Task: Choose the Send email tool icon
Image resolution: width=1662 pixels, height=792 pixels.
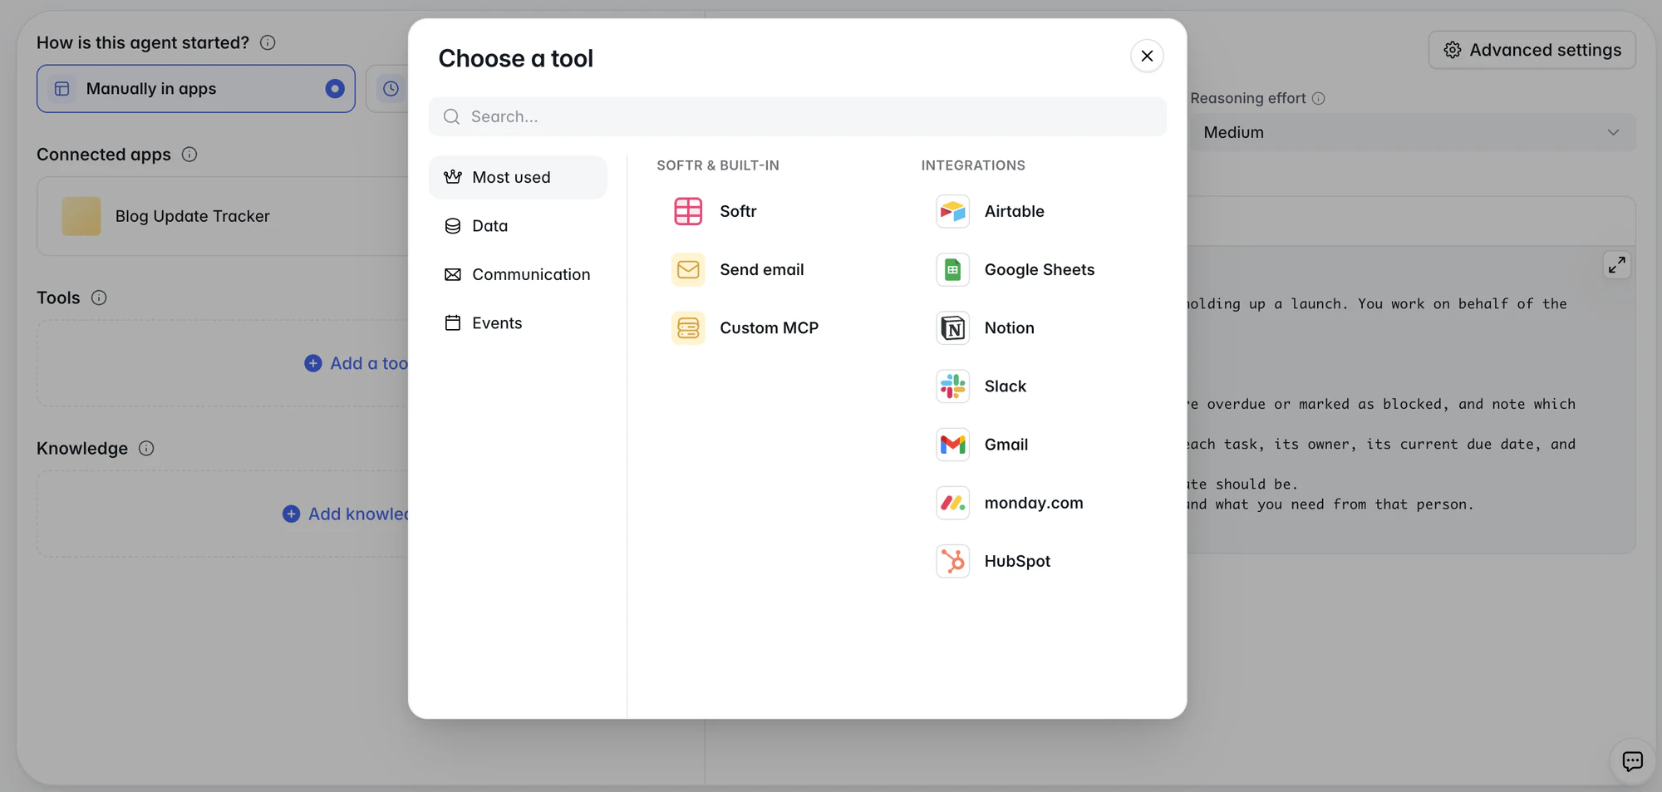Action: [x=688, y=269]
